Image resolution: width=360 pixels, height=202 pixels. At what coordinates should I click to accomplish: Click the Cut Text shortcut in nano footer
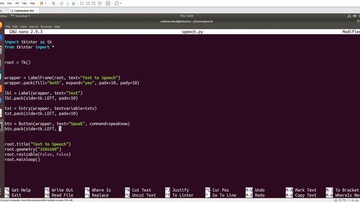(x=138, y=190)
